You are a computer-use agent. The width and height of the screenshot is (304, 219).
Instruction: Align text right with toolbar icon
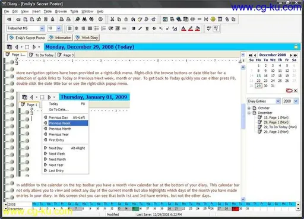pos(83,28)
